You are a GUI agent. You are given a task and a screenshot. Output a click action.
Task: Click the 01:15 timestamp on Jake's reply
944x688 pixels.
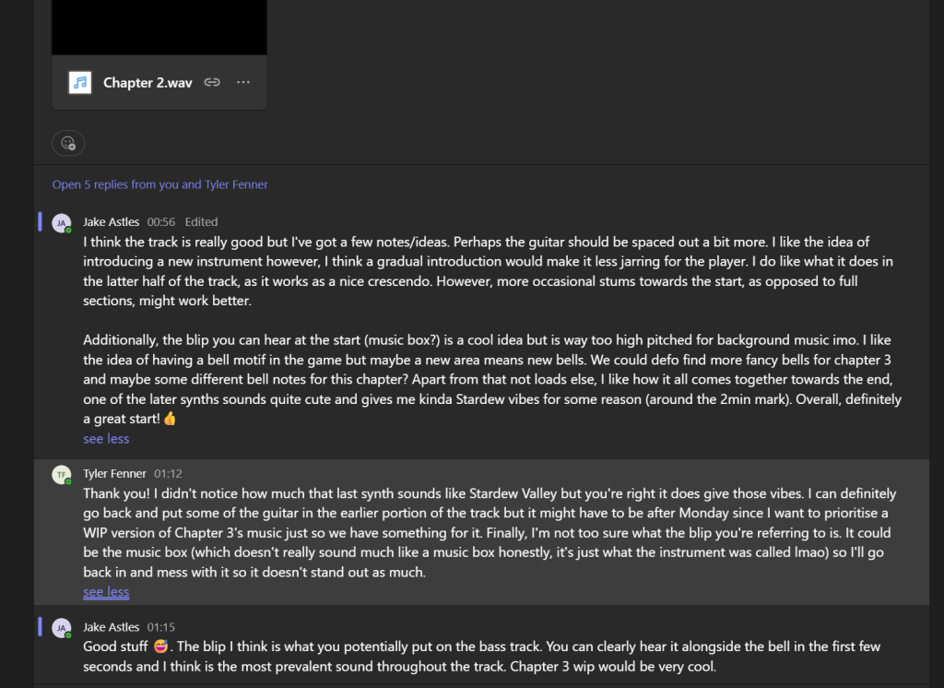pyautogui.click(x=160, y=627)
